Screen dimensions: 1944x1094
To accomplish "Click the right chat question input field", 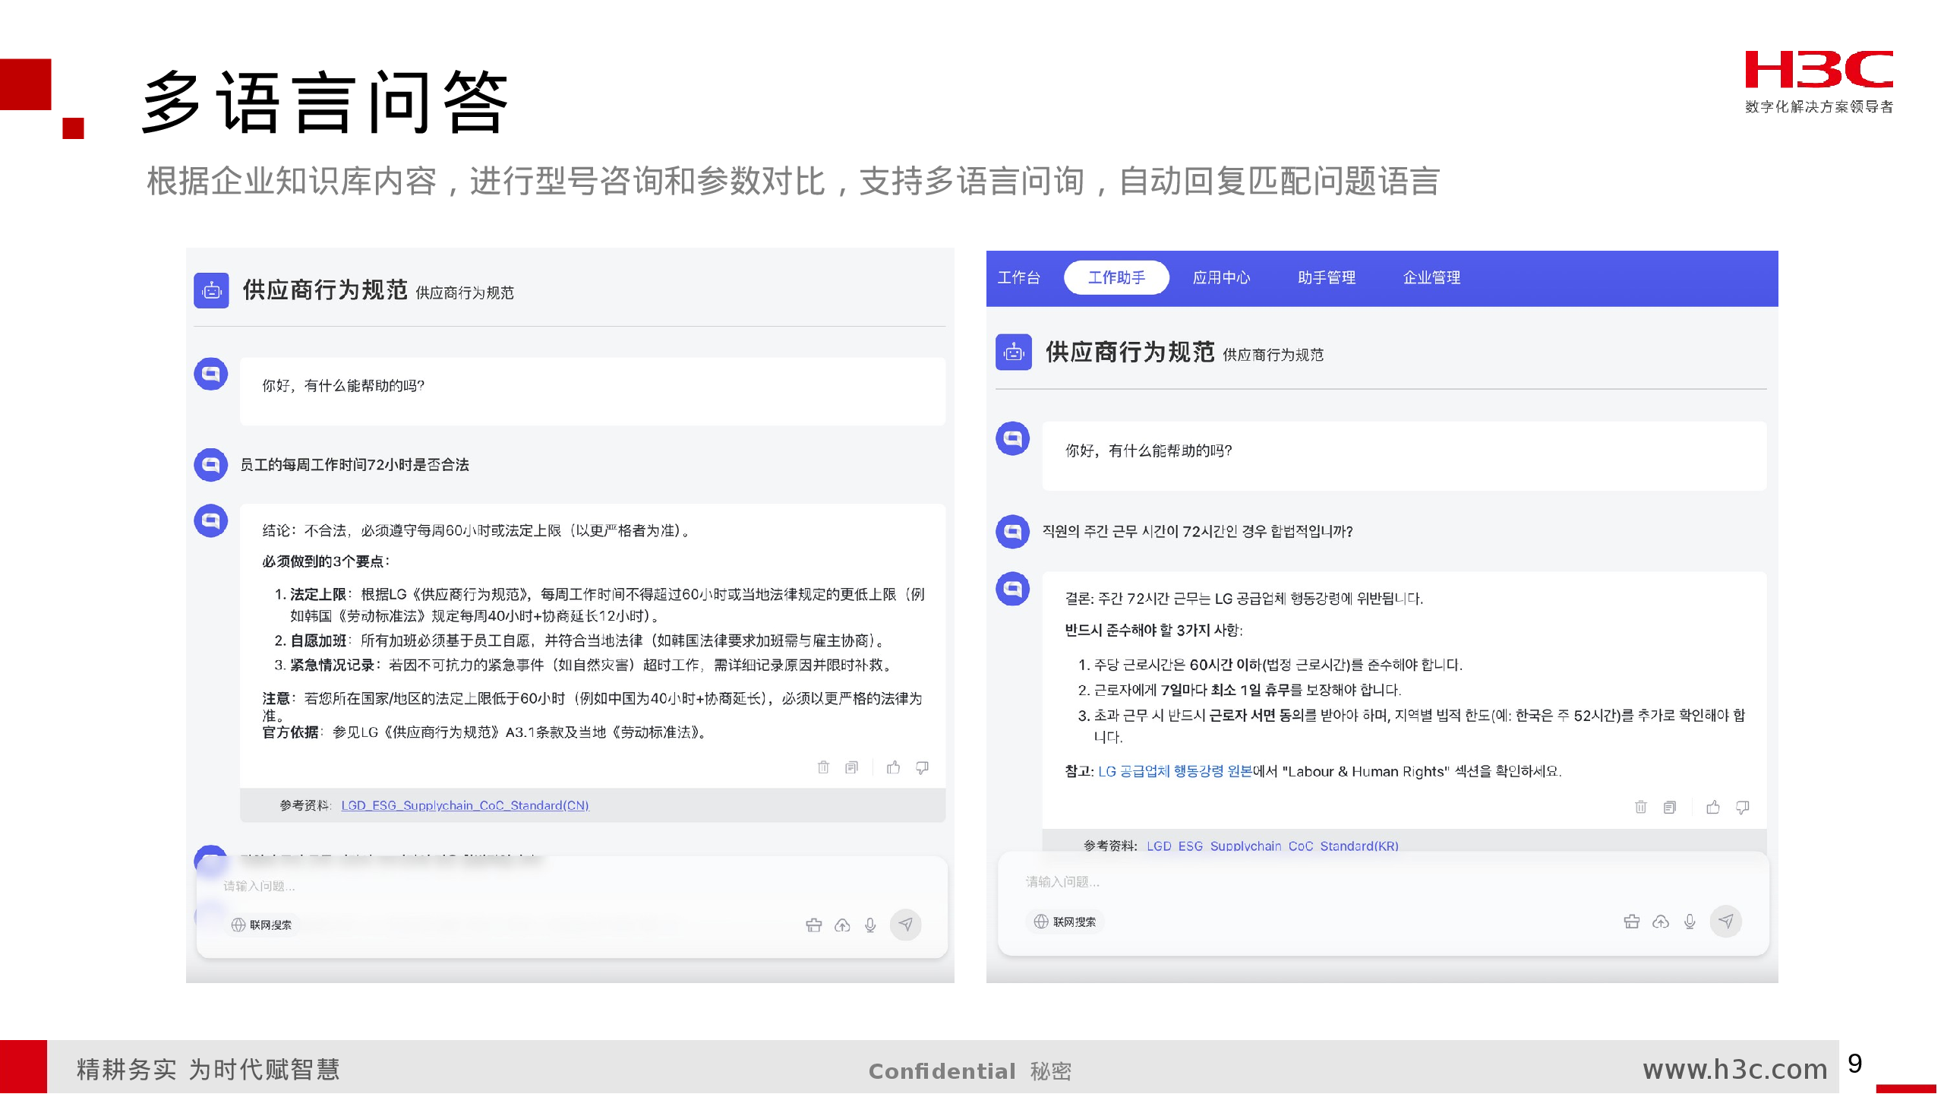I will point(1367,881).
